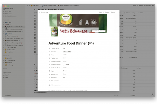Expand User manual Polle de Maagt page
This screenshot has width=157, height=105.
[4, 29]
